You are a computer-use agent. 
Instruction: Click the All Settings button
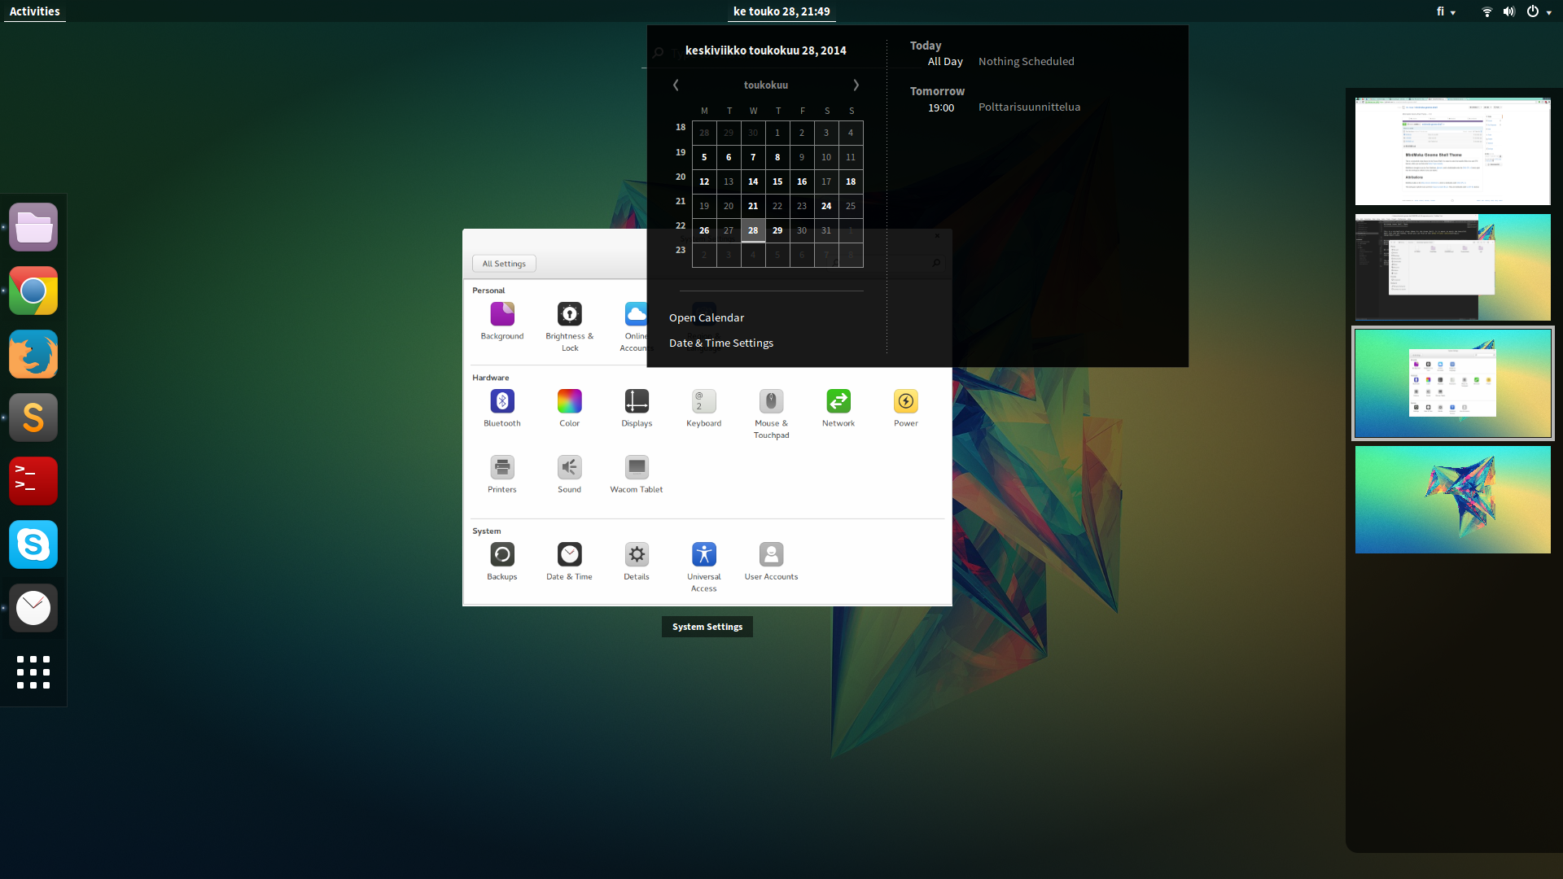[x=504, y=264]
